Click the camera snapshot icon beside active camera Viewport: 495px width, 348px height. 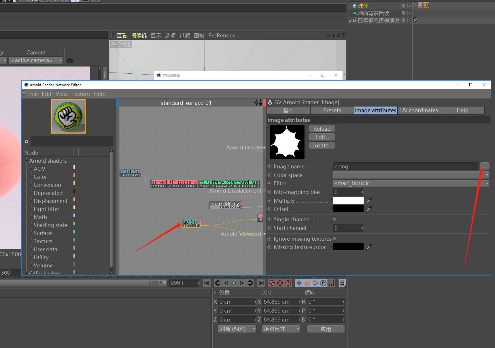click(70, 60)
